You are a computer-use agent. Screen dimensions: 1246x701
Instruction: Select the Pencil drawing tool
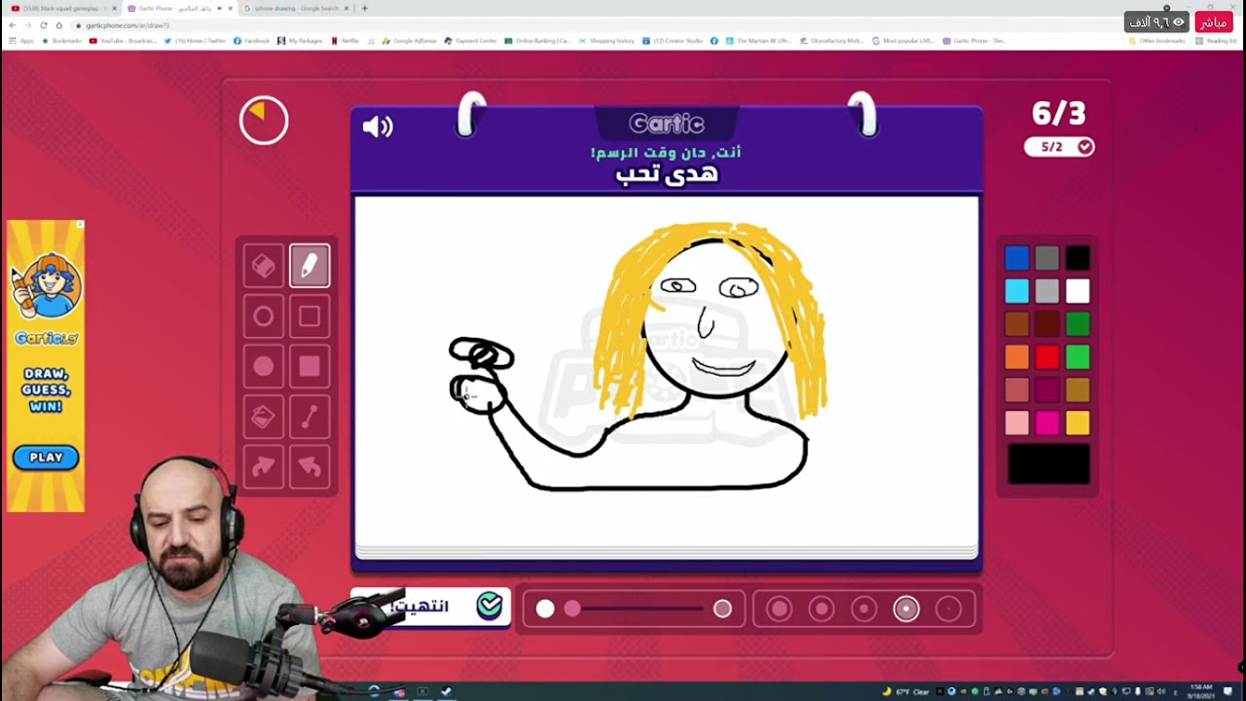[x=310, y=266]
